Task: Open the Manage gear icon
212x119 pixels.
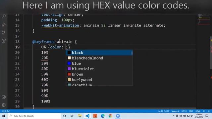Action: [x=4, y=105]
